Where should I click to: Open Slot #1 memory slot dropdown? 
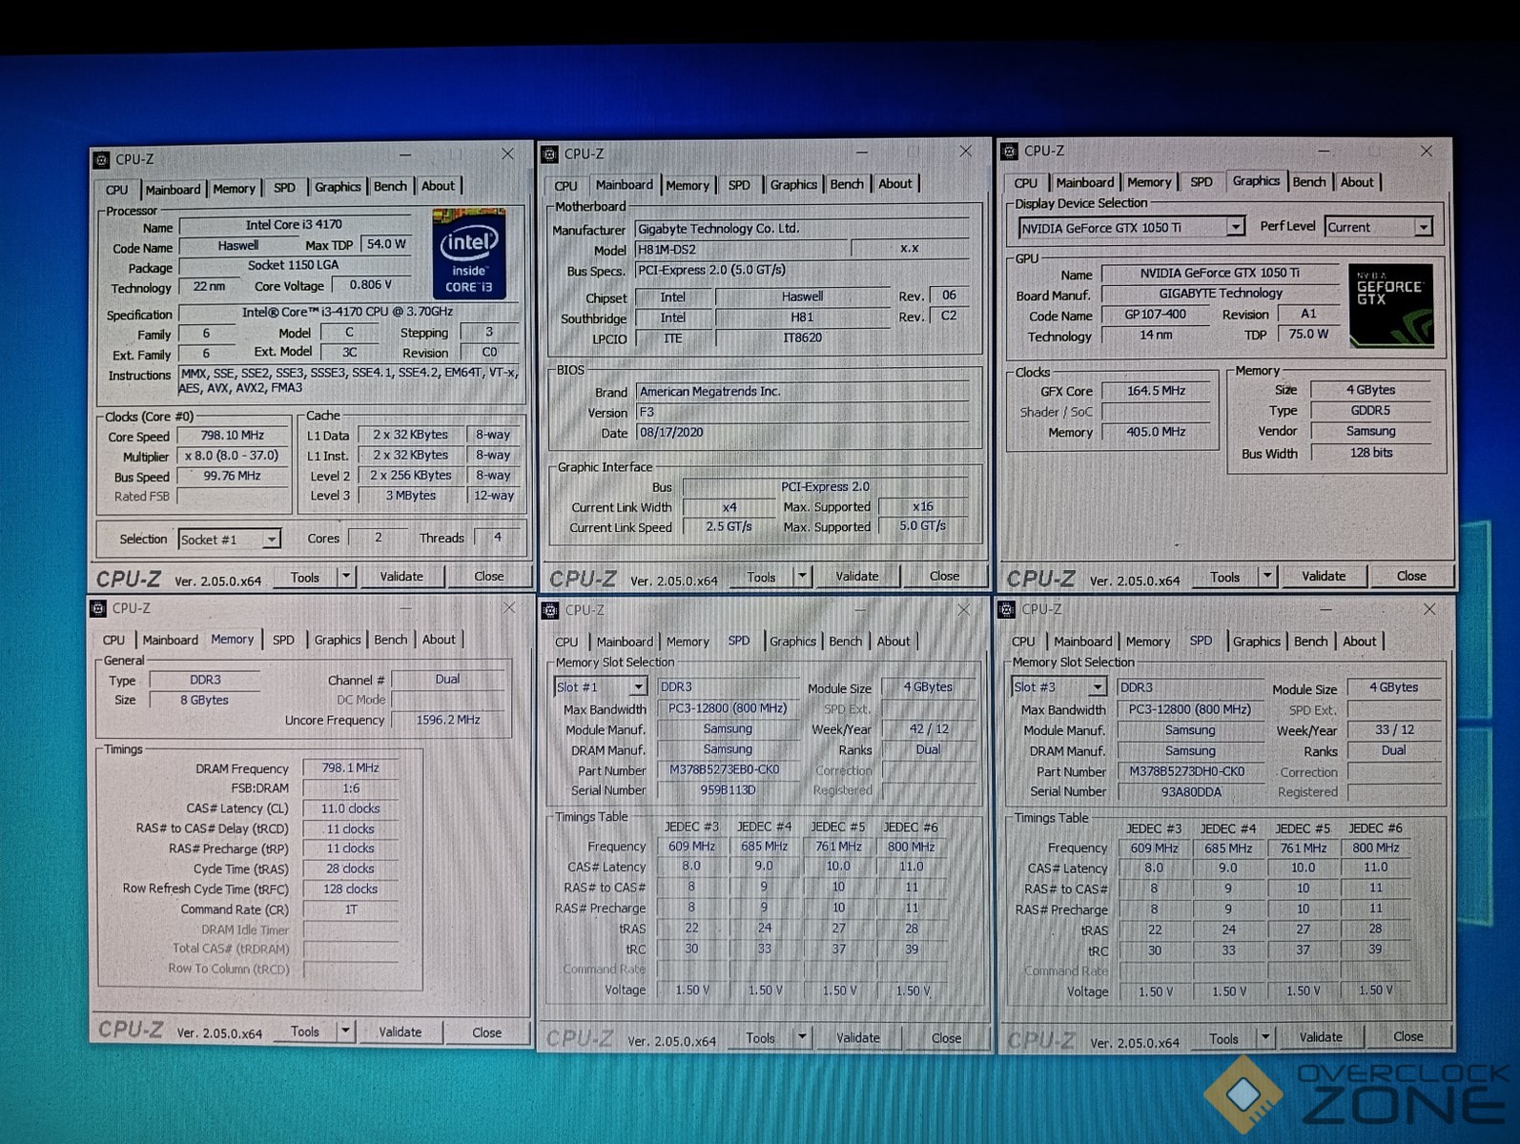pyautogui.click(x=639, y=687)
